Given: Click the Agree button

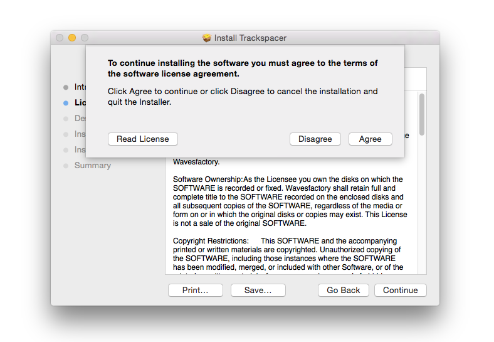Looking at the screenshot, I should [370, 139].
